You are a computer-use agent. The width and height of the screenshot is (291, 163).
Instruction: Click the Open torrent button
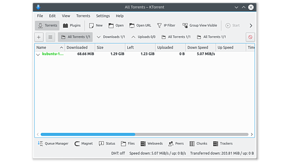(116, 25)
